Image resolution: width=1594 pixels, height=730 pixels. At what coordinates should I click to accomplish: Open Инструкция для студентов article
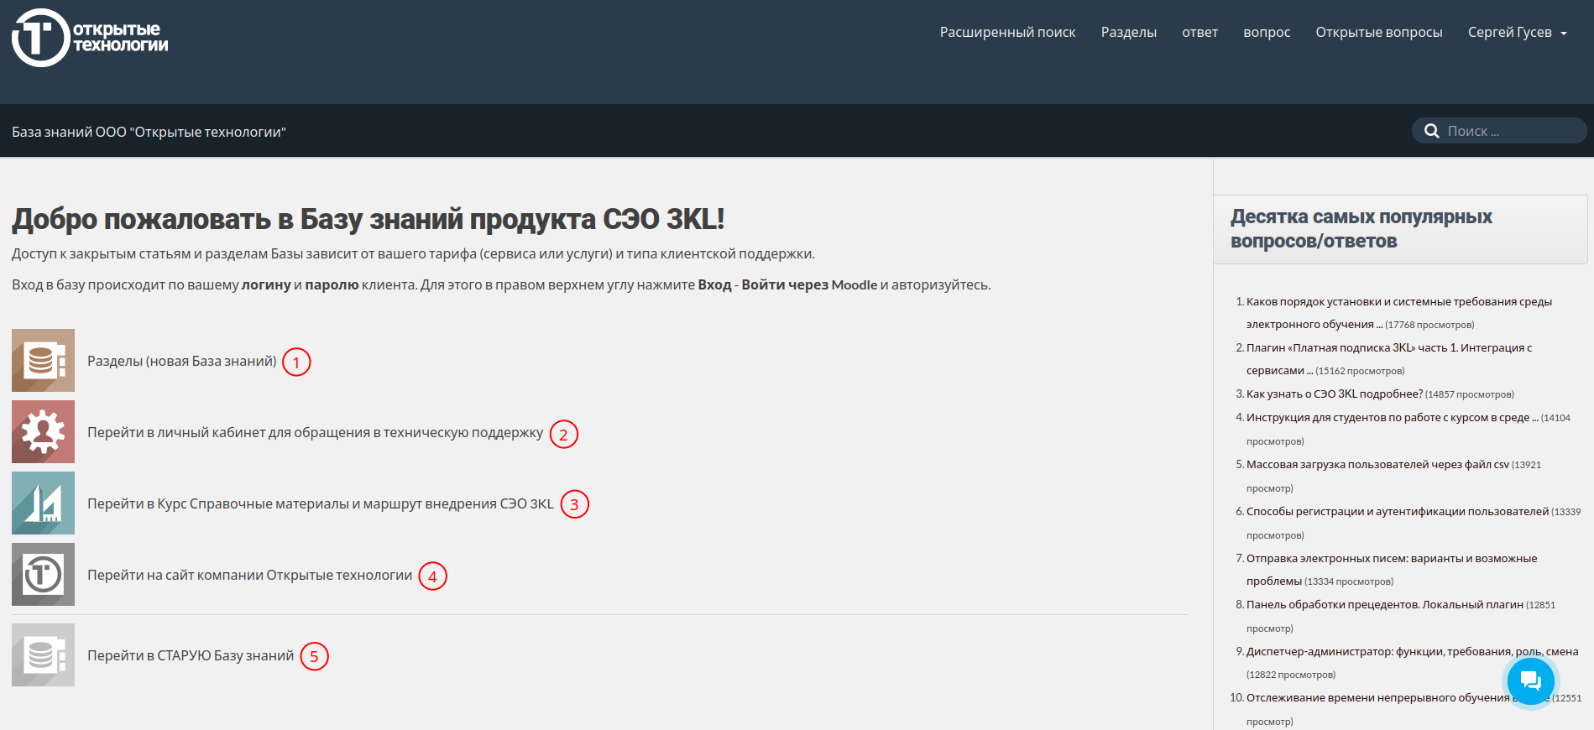(x=1392, y=417)
